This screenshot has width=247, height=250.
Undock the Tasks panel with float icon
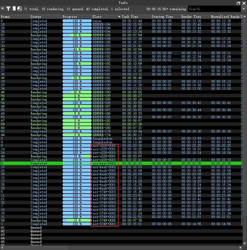[238, 3]
